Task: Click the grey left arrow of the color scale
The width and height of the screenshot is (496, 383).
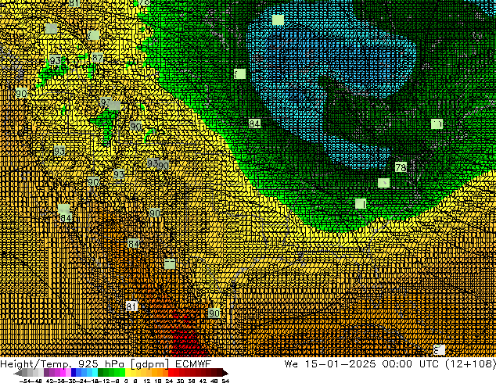Action: 17,373
